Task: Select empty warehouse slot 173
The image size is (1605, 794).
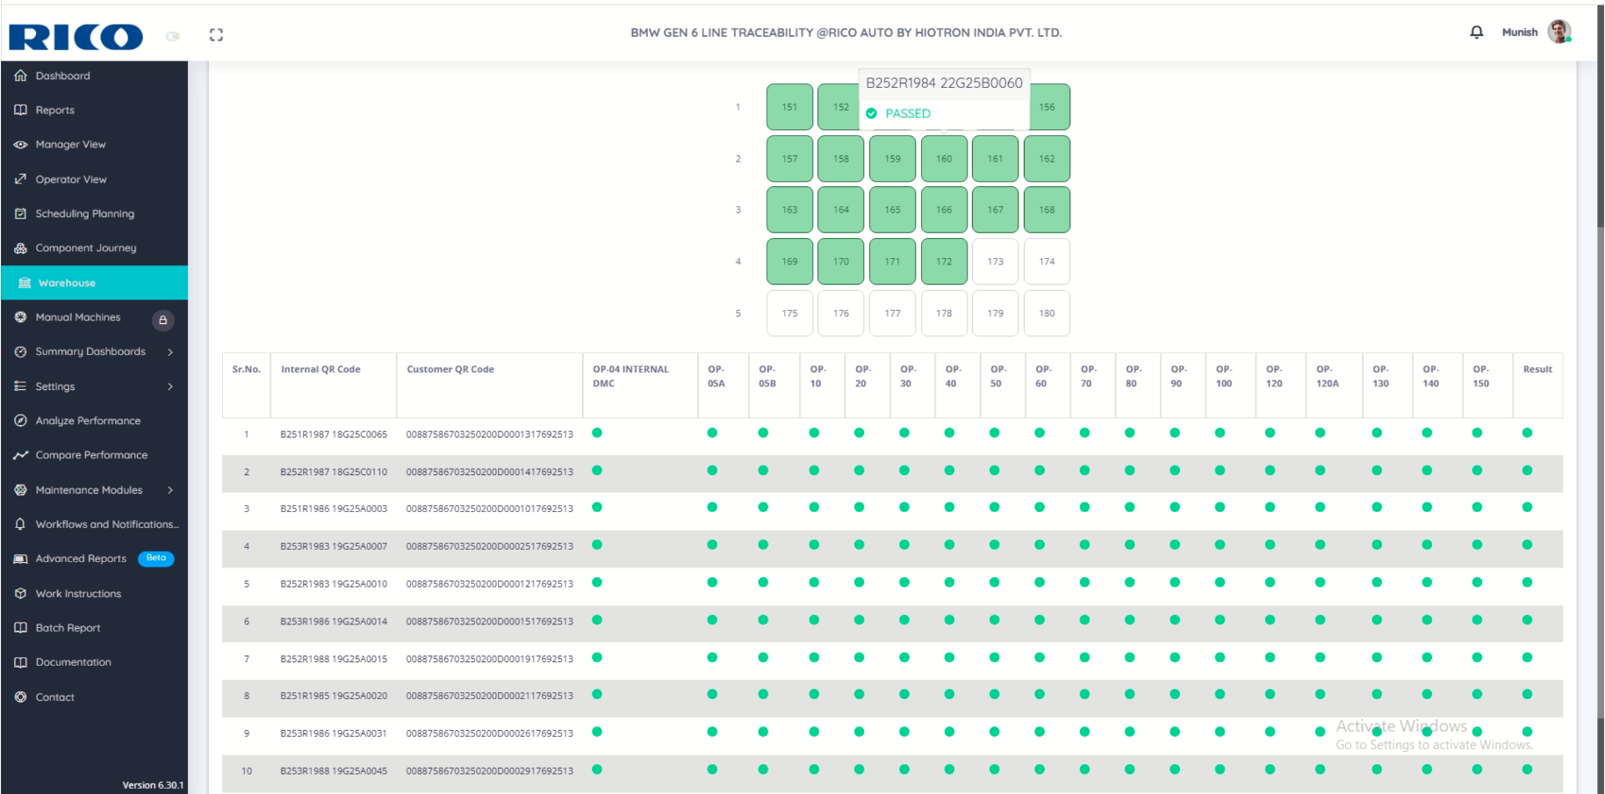Action: tap(995, 262)
